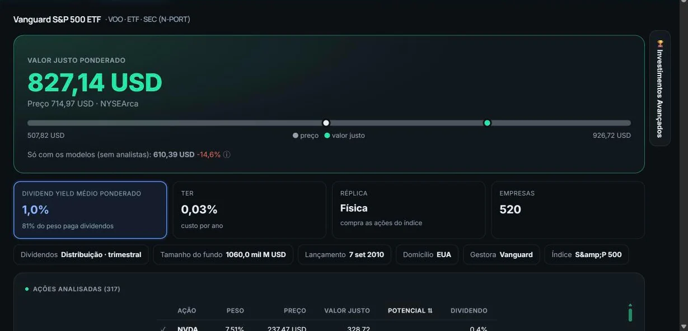Click the '81% do peso paga dividendos' text
Viewport: 688px width, 331px height.
[68, 226]
